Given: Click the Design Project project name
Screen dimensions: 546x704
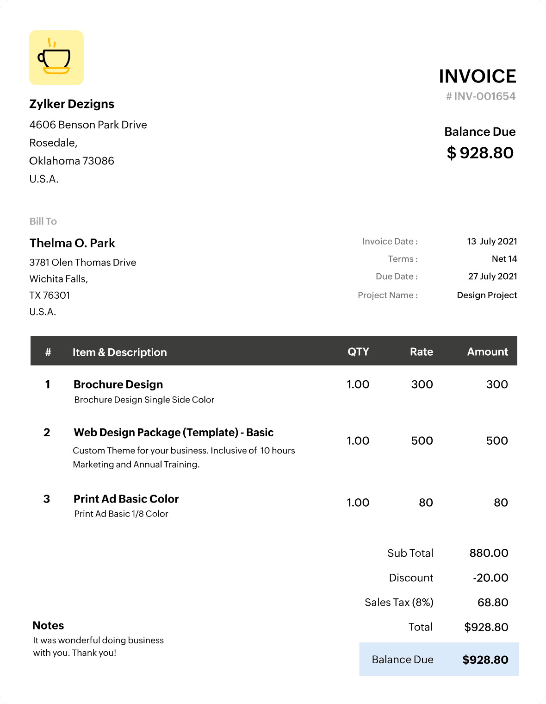Looking at the screenshot, I should coord(487,295).
